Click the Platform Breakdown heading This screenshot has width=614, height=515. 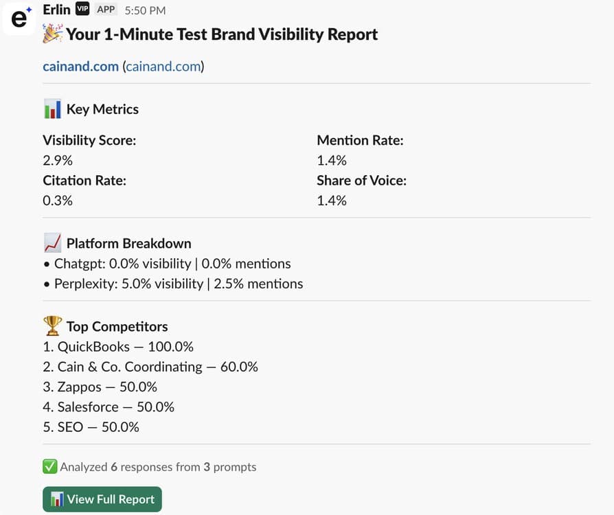[129, 244]
